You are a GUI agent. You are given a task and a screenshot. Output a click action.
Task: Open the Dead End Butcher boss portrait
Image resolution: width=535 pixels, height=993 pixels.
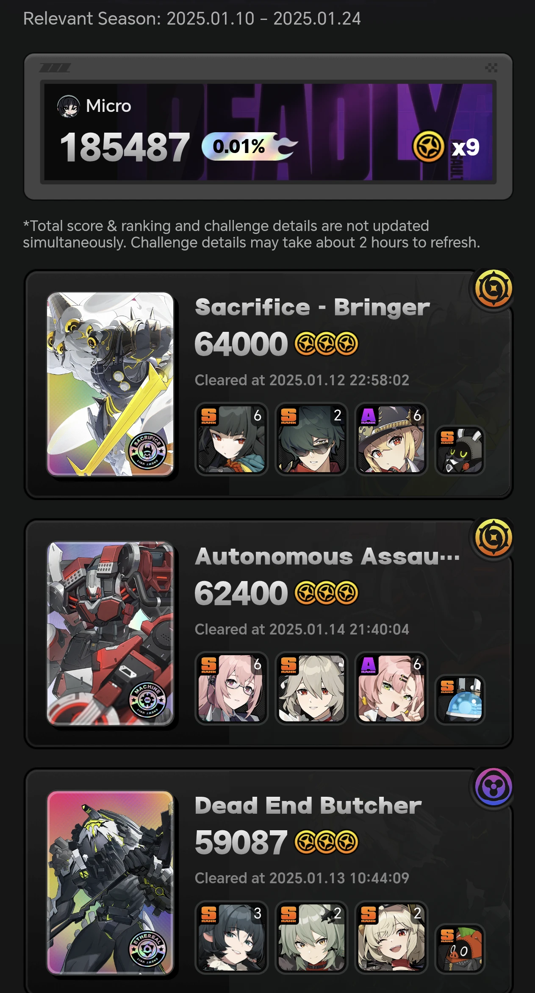[x=110, y=882]
